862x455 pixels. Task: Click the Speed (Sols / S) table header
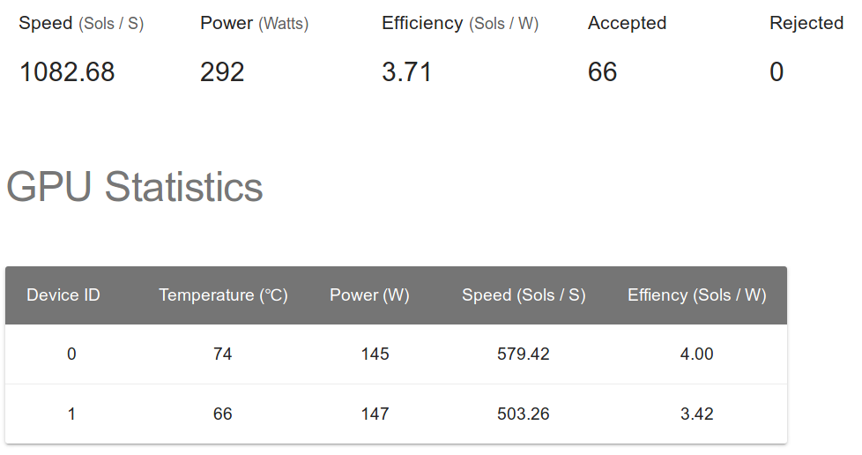click(x=524, y=295)
